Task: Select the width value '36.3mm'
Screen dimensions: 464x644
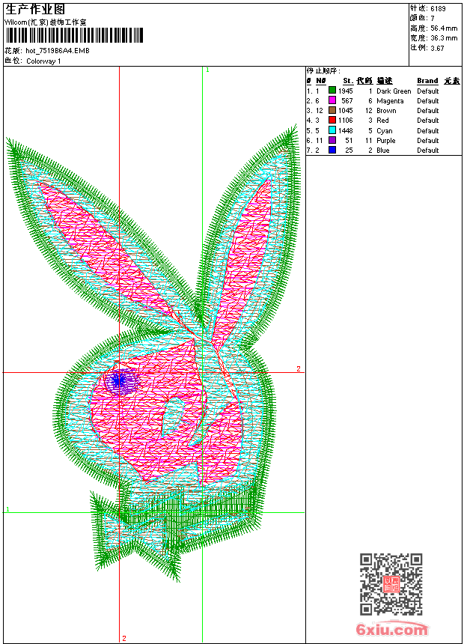Action: (x=444, y=38)
